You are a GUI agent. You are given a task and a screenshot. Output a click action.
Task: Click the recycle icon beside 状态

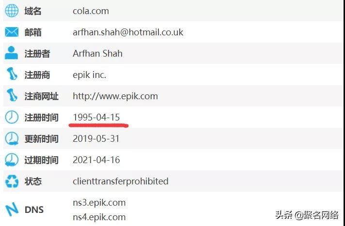click(x=12, y=181)
